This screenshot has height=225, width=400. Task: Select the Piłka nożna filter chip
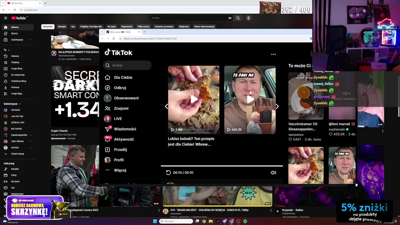[x=143, y=27]
